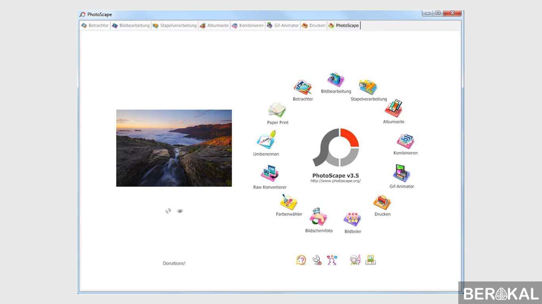Click the eye icon below the photo

tap(180, 211)
